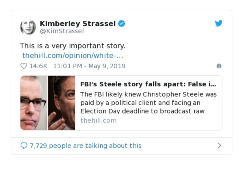This screenshot has height=170, width=243.
Task: Open the Kimberley Strassel profile avatar
Action: coord(28,27)
